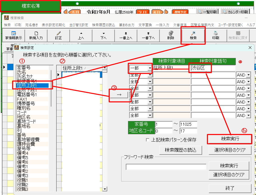
Task: Open the 筆まめ出力 menu
Action: pos(127,25)
